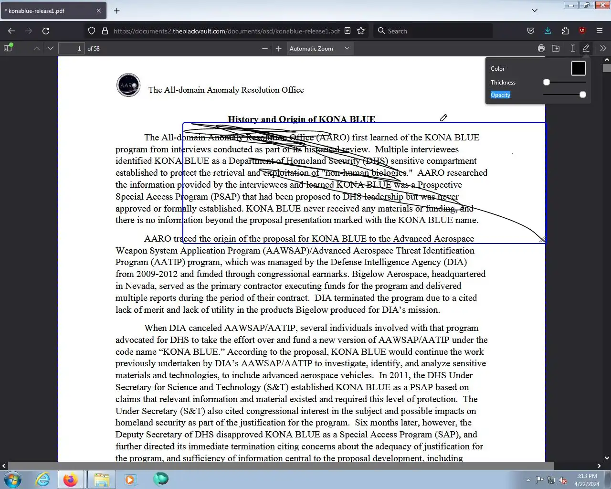
Task: Print the PDF document
Action: coord(541,48)
